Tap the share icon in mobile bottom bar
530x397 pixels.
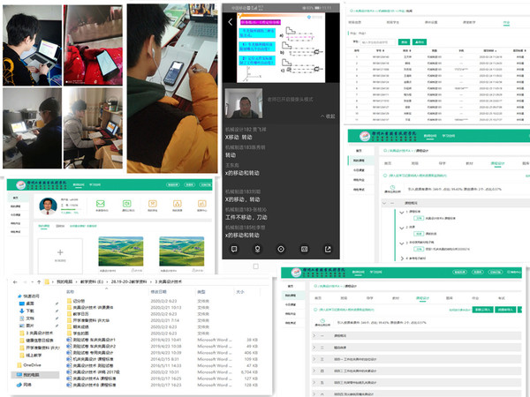pyautogui.click(x=328, y=249)
